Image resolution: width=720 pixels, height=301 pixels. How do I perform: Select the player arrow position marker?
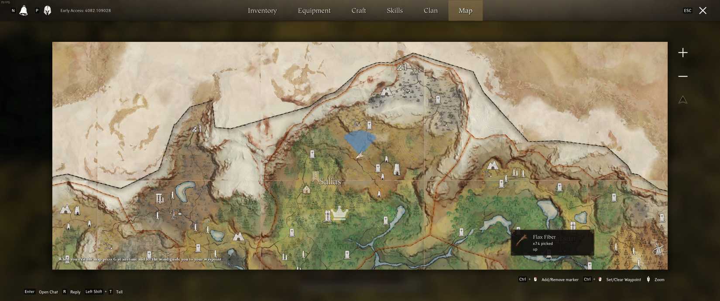click(x=360, y=156)
